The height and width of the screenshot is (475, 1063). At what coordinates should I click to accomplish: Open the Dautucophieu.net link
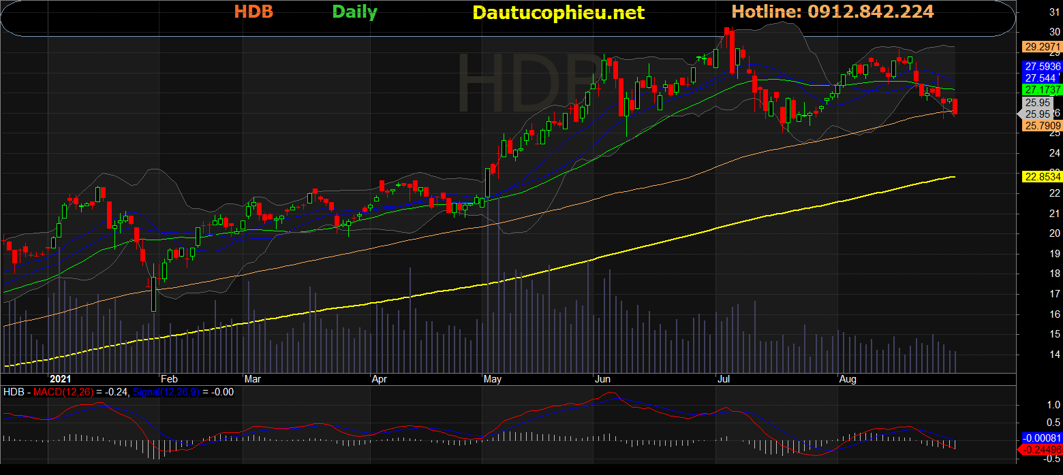pyautogui.click(x=558, y=12)
